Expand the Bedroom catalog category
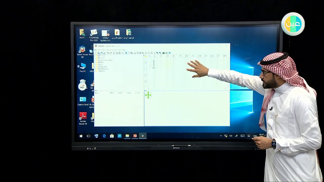The height and width of the screenshot is (182, 324). (x=95, y=58)
